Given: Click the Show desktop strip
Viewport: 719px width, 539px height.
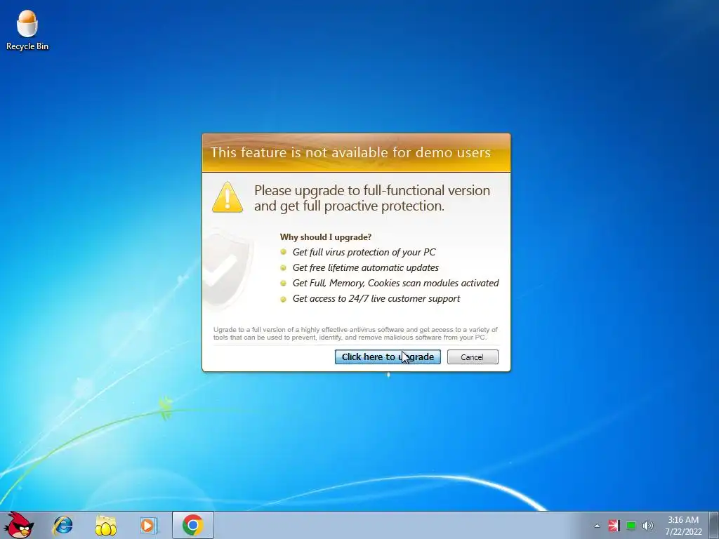Looking at the screenshot, I should tap(714, 525).
